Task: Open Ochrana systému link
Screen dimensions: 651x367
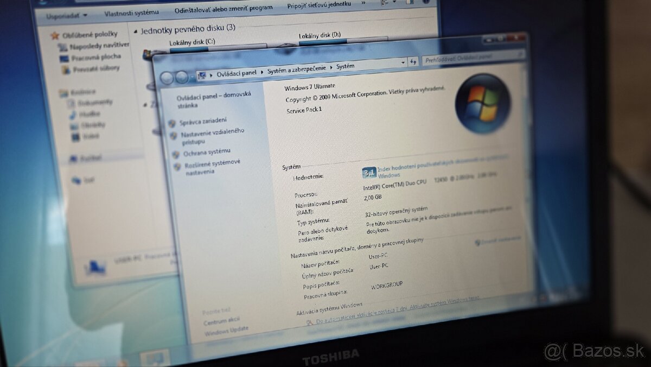Action: point(207,152)
